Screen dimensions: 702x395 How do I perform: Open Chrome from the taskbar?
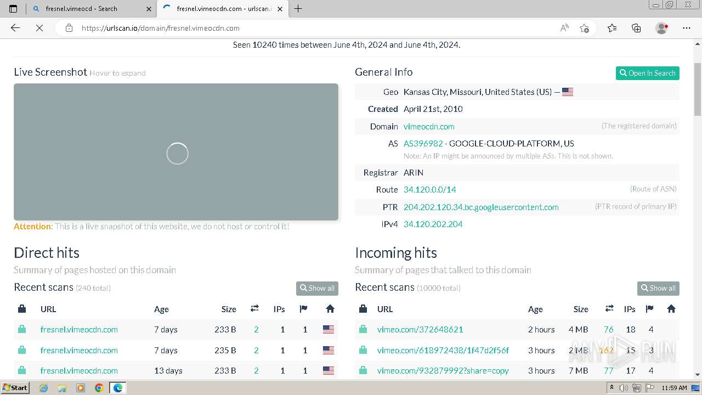pyautogui.click(x=99, y=388)
